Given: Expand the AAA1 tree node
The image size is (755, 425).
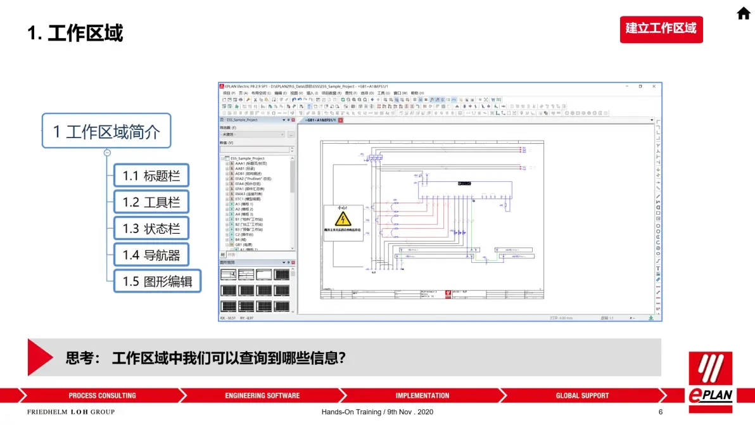Looking at the screenshot, I should click(x=227, y=163).
